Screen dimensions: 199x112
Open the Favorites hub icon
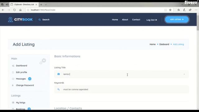tap(179, 10)
